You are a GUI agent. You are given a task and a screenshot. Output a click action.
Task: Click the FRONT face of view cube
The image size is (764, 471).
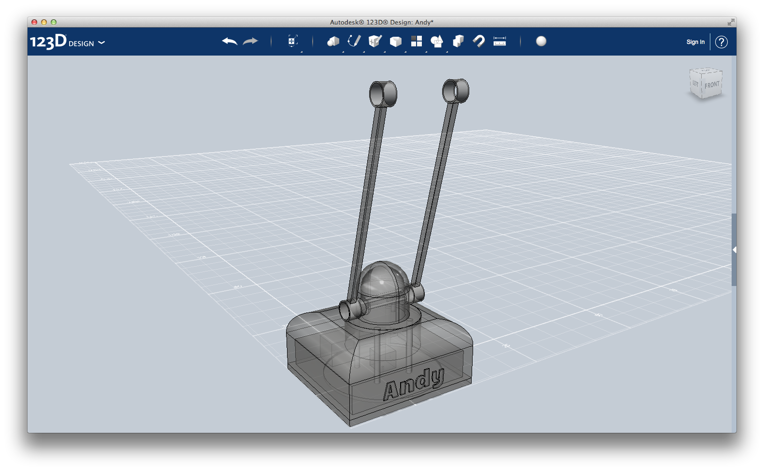point(712,85)
